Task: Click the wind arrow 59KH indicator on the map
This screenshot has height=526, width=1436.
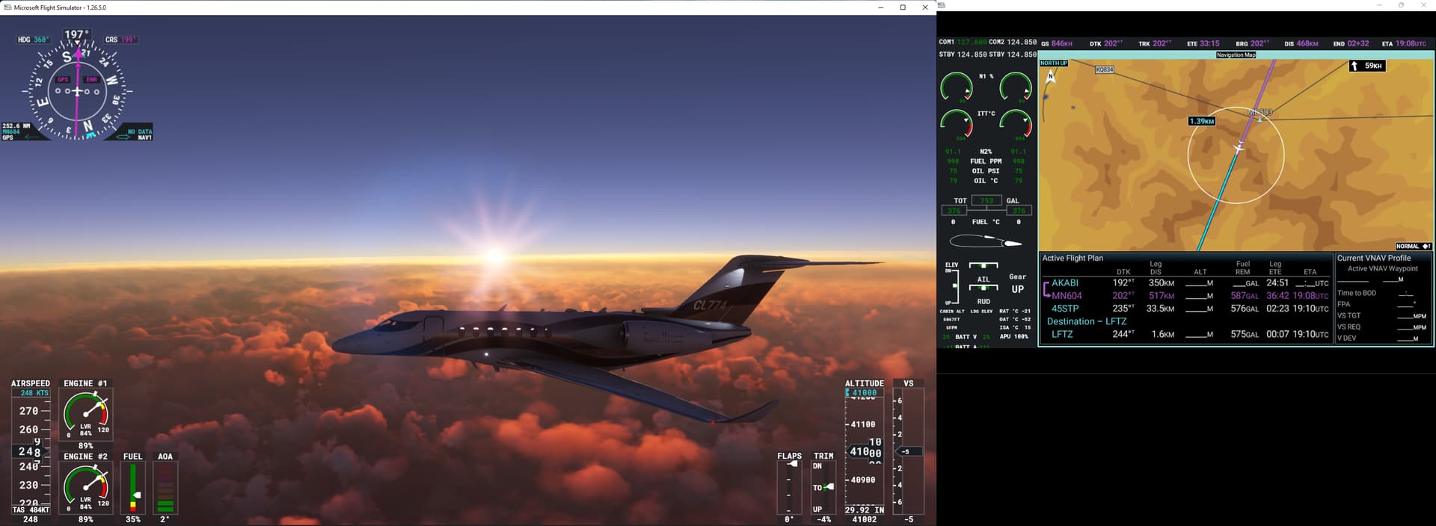Action: tap(1367, 66)
